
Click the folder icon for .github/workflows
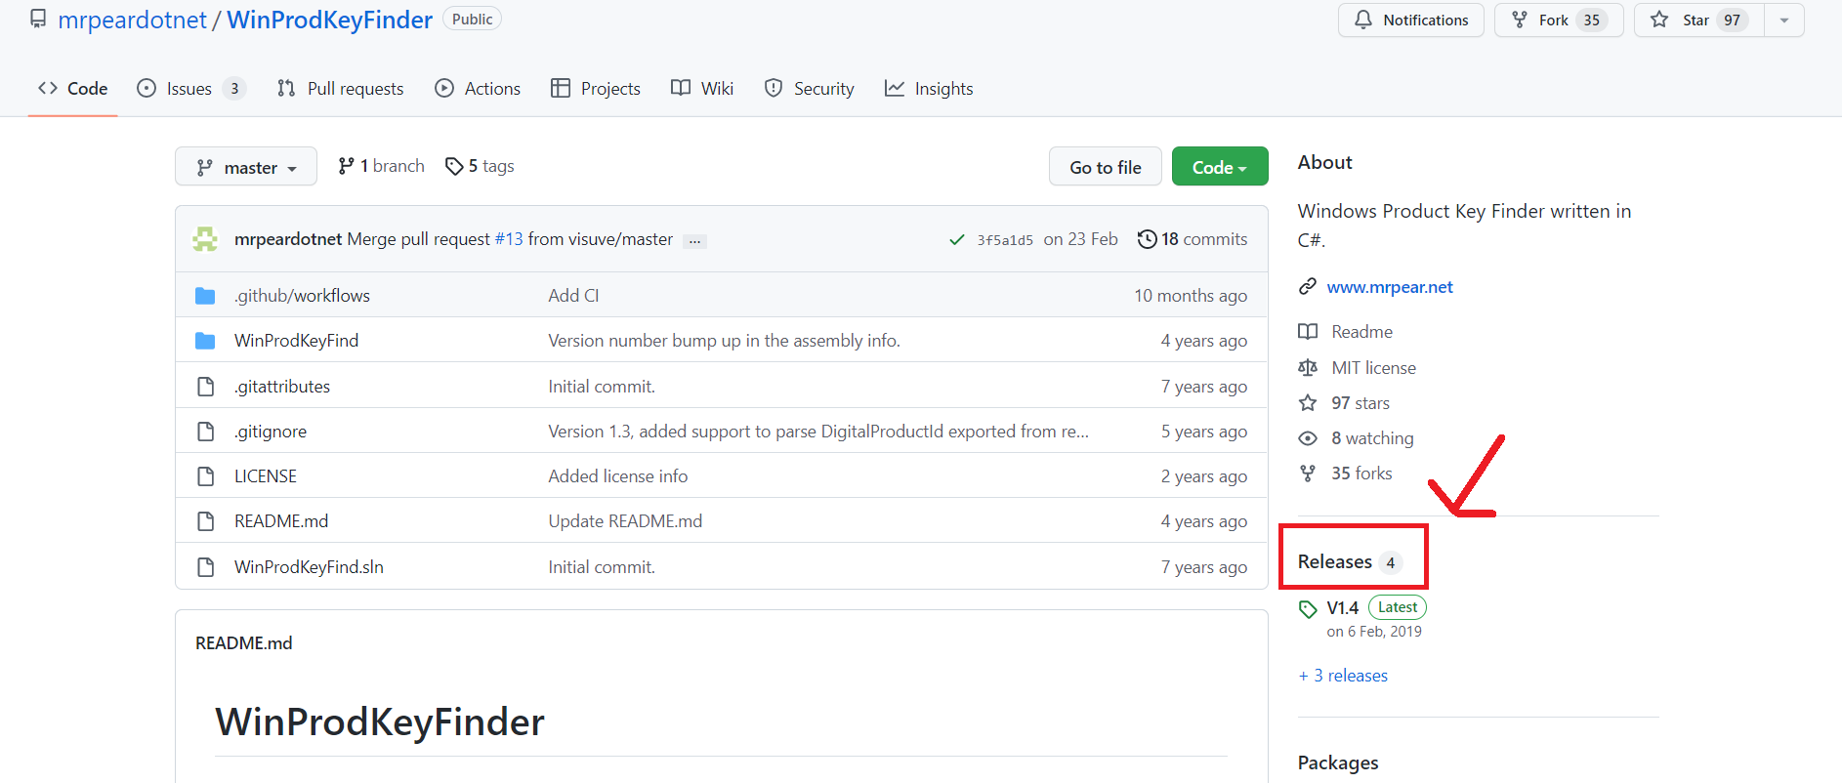coord(205,296)
